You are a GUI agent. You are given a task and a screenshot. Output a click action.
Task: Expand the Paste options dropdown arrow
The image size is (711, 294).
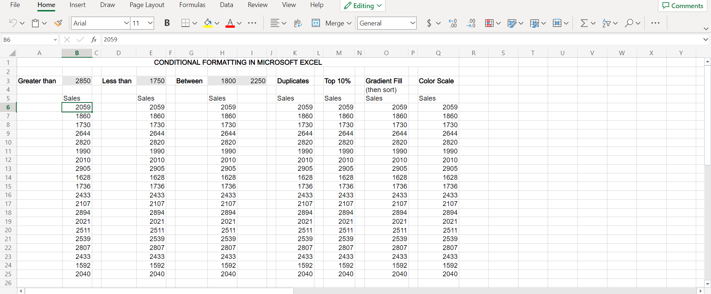(x=44, y=23)
